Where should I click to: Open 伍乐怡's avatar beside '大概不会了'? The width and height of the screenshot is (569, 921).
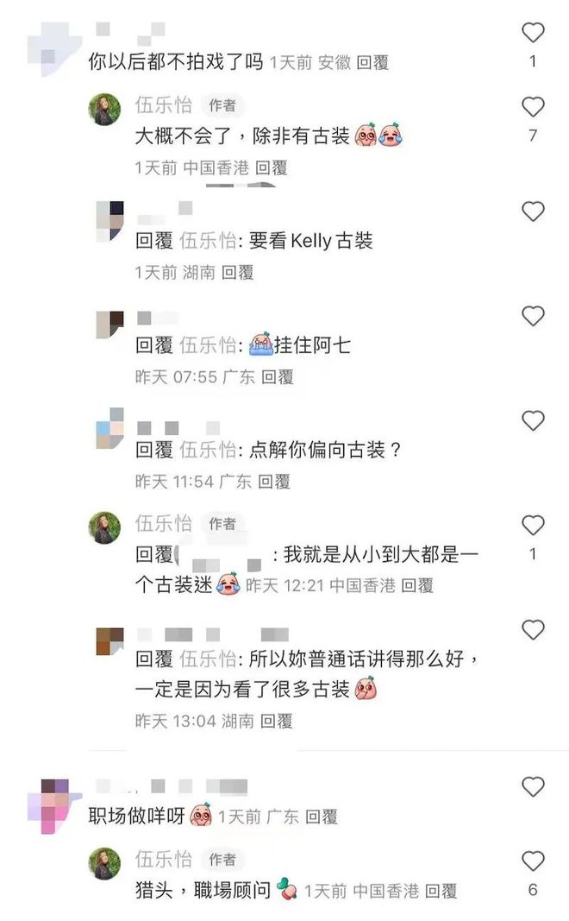[104, 109]
